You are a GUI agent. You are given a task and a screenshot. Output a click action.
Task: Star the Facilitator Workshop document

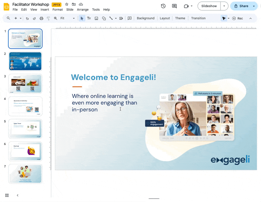pos(67,4)
